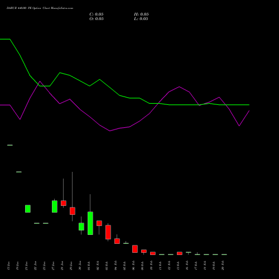This screenshot has width=279, height=279.
Task: Click the 09 Feb date label
Action: pos(143,266)
